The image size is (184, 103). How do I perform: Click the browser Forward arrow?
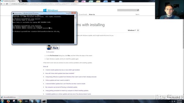(4, 4)
